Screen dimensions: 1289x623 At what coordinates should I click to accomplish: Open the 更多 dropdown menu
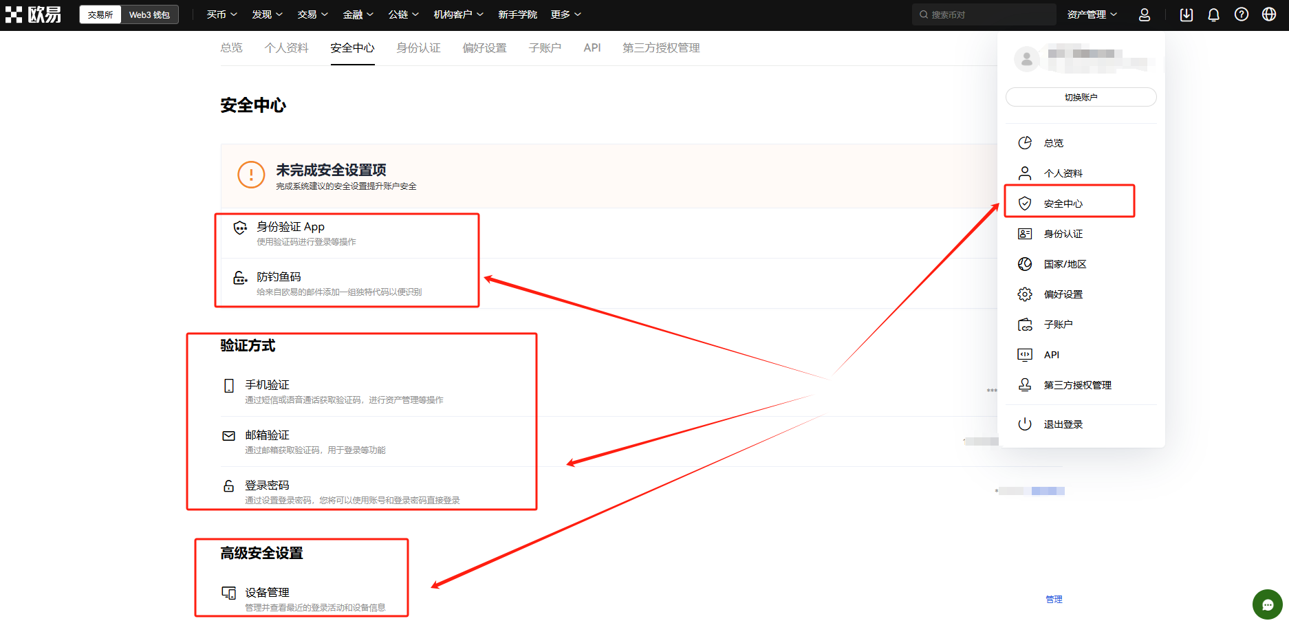click(x=564, y=14)
